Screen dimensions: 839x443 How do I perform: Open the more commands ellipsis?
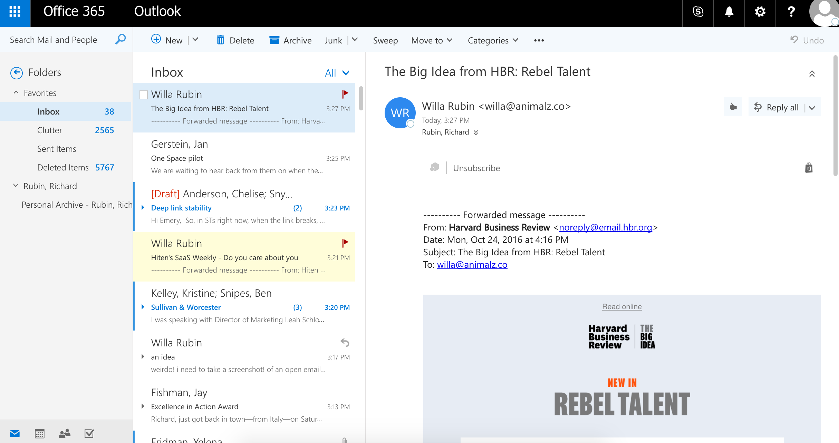pyautogui.click(x=539, y=40)
